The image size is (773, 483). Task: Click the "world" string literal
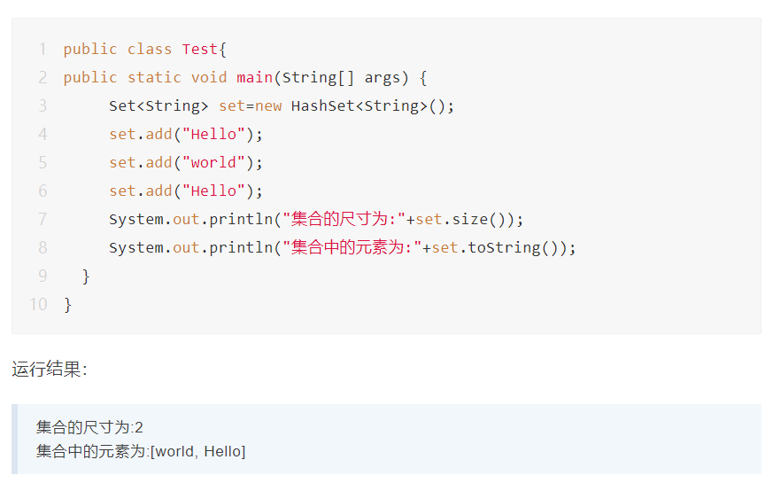(213, 163)
